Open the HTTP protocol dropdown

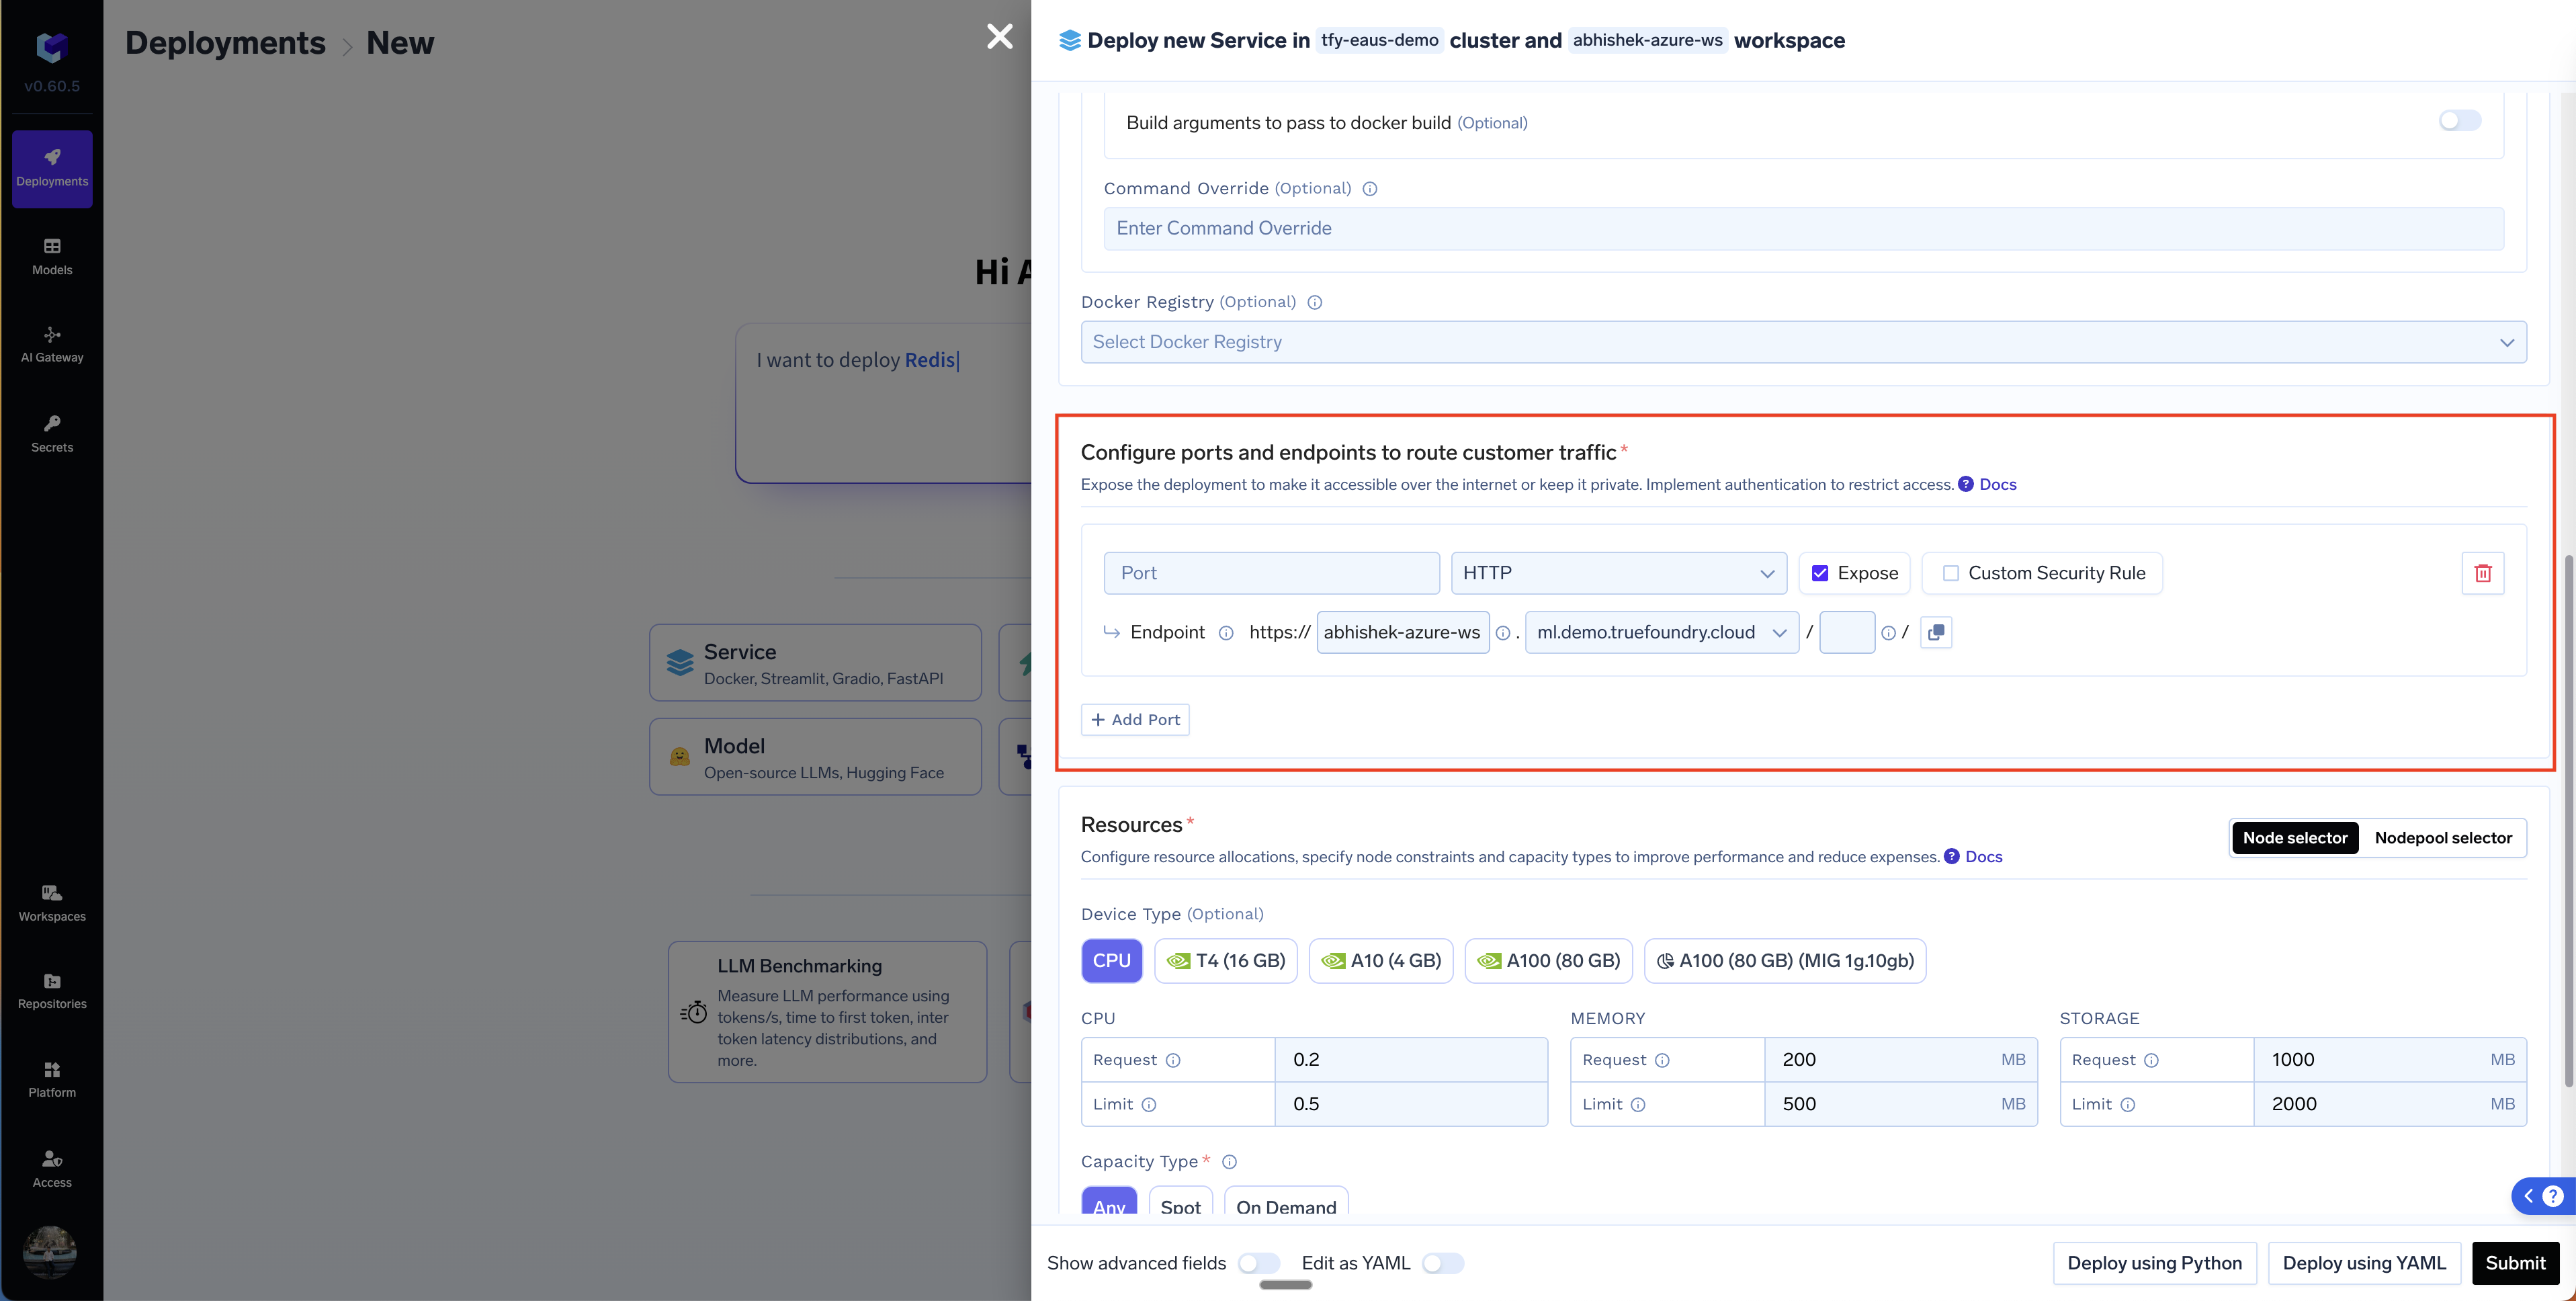(1619, 573)
